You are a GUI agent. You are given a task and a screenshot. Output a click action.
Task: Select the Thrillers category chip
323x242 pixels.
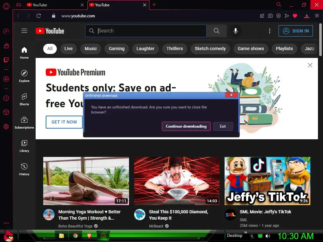coord(175,49)
